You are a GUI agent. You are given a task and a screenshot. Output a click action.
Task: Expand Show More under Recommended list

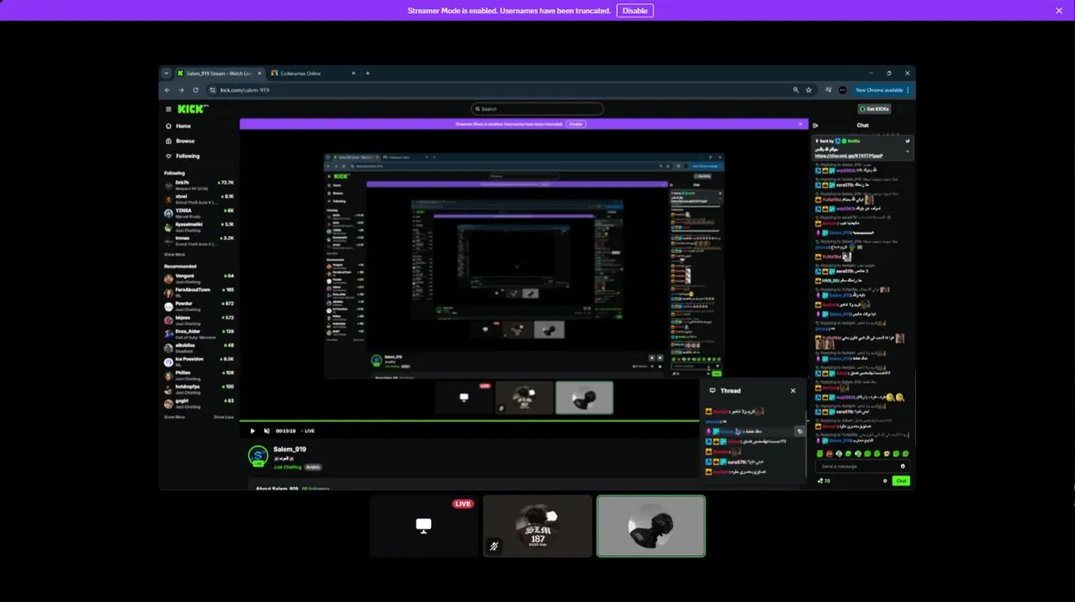coord(174,416)
